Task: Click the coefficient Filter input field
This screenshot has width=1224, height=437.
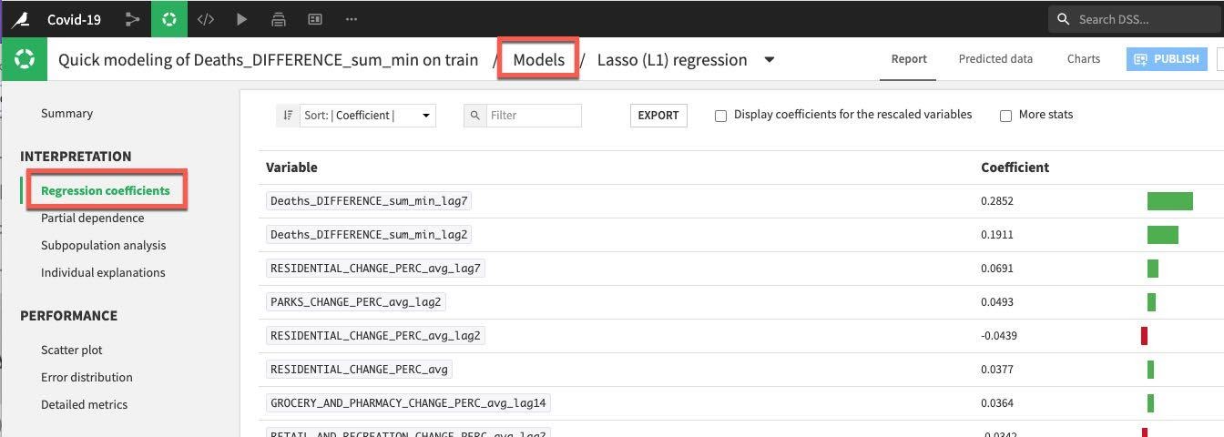Action: click(x=534, y=116)
